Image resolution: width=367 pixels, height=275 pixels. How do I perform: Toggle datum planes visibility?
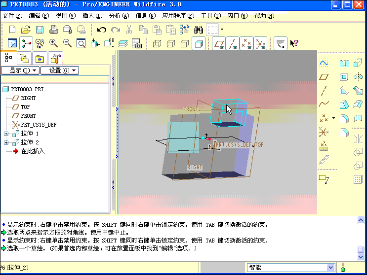coord(219,43)
